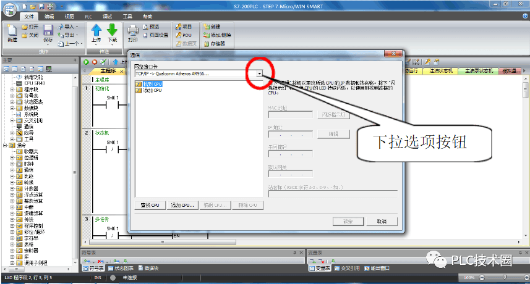Close the 符号表 panel
Viewport: 530px width, 284px height.
pyautogui.click(x=301, y=253)
